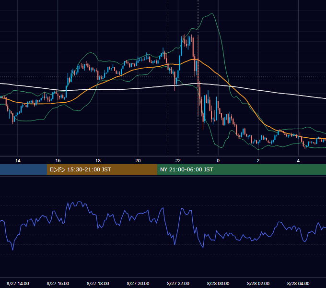Click the 8/27 20:00 date label
The width and height of the screenshot is (326, 288).
138,283
